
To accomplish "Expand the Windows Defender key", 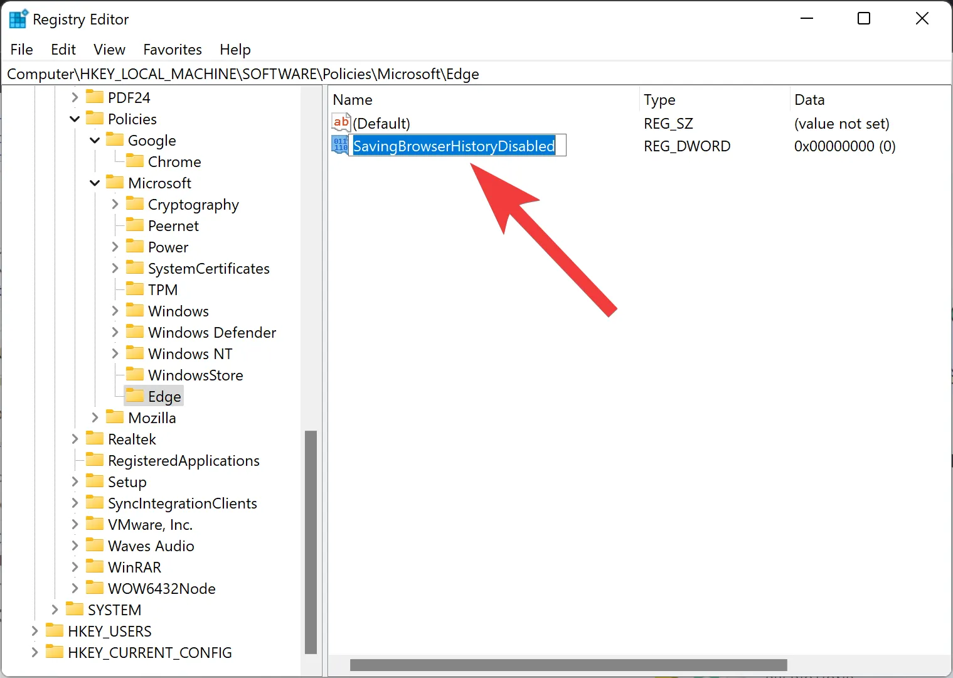I will (115, 332).
